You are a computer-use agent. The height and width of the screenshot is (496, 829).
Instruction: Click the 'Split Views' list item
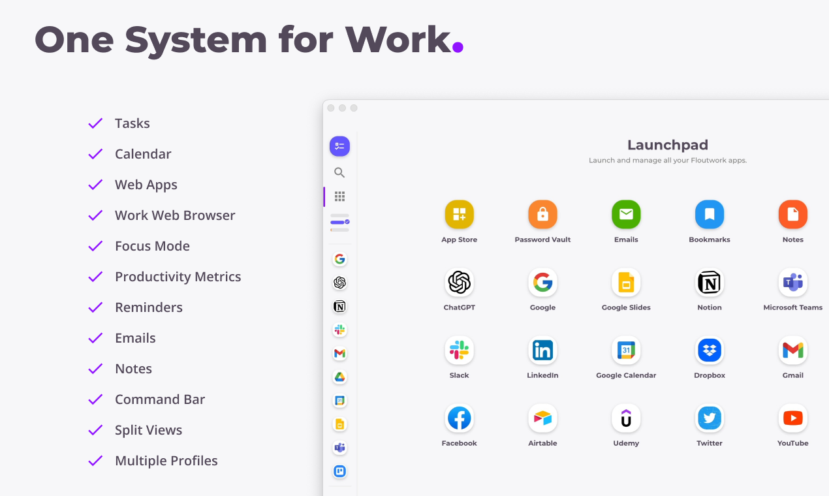[149, 430]
